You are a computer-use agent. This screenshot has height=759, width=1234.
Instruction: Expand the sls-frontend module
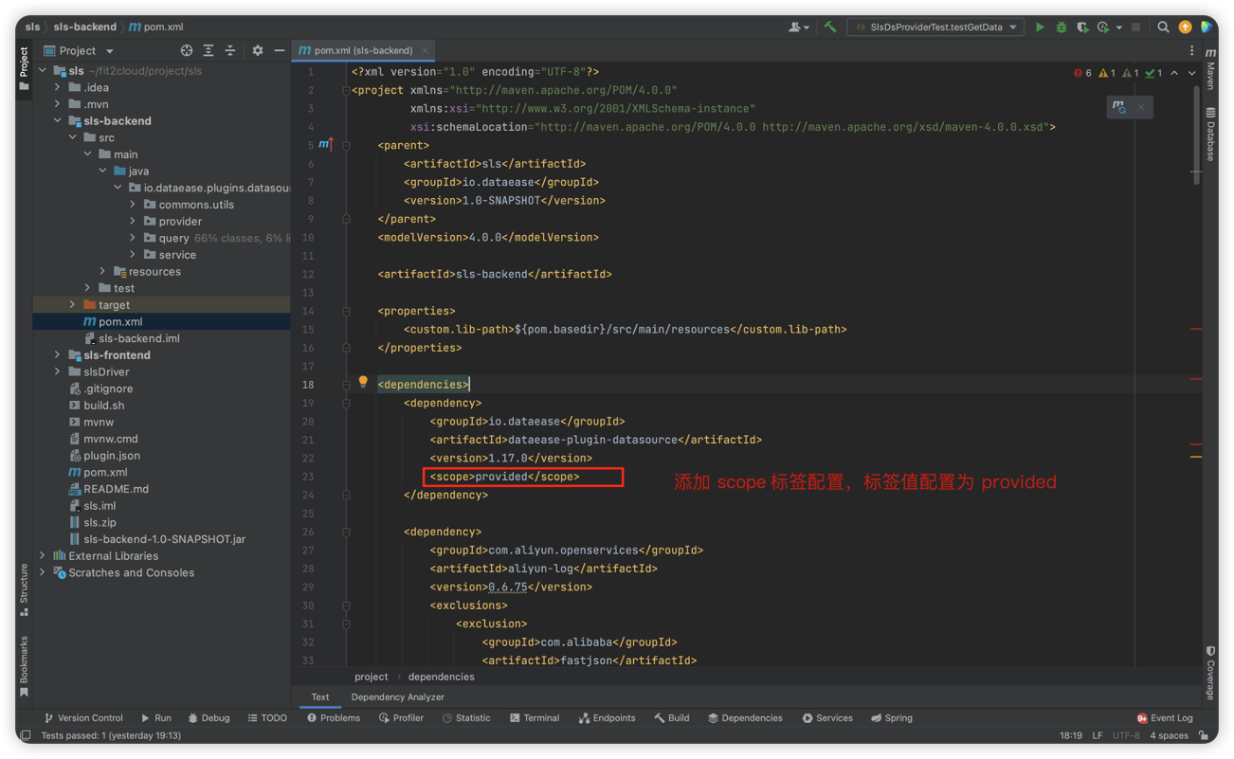pos(58,355)
